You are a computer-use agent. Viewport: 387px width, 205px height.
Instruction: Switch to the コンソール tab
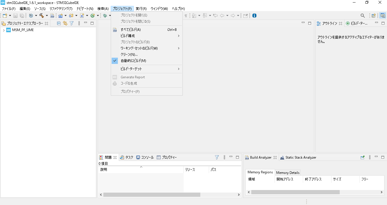(145, 157)
